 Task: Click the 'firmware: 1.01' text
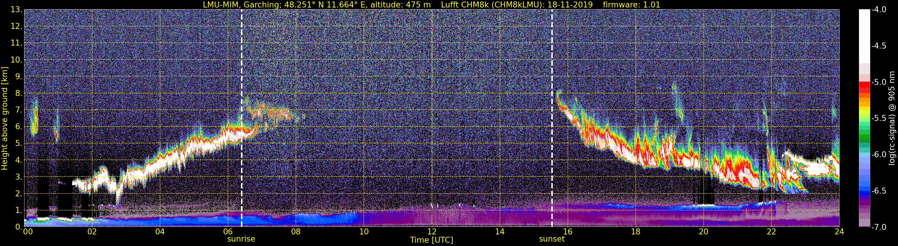tap(631, 5)
